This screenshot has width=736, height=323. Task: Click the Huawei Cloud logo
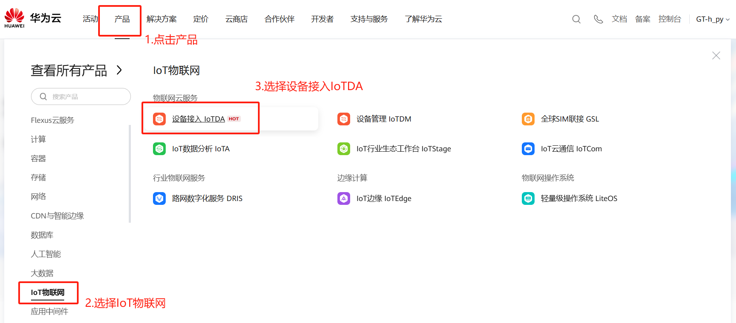click(33, 18)
